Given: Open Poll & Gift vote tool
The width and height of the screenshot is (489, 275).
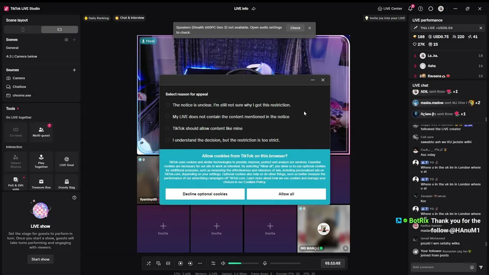Looking at the screenshot, I should (16, 183).
